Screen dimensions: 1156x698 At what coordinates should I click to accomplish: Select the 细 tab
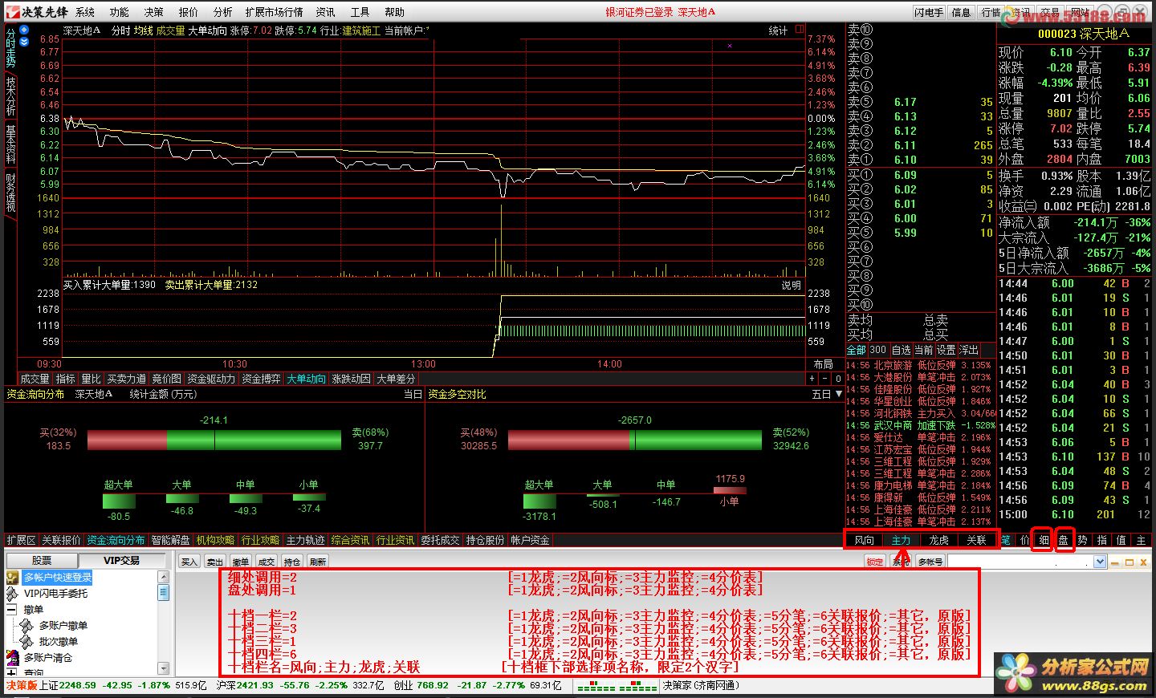1044,540
